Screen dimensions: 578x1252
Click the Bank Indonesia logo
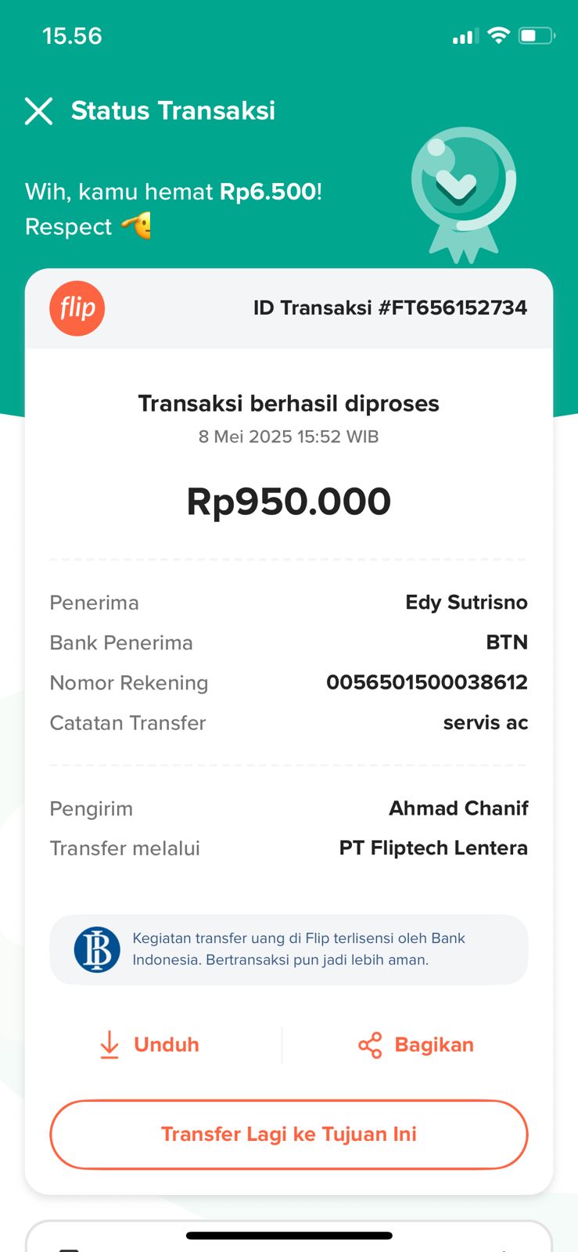pyautogui.click(x=97, y=949)
